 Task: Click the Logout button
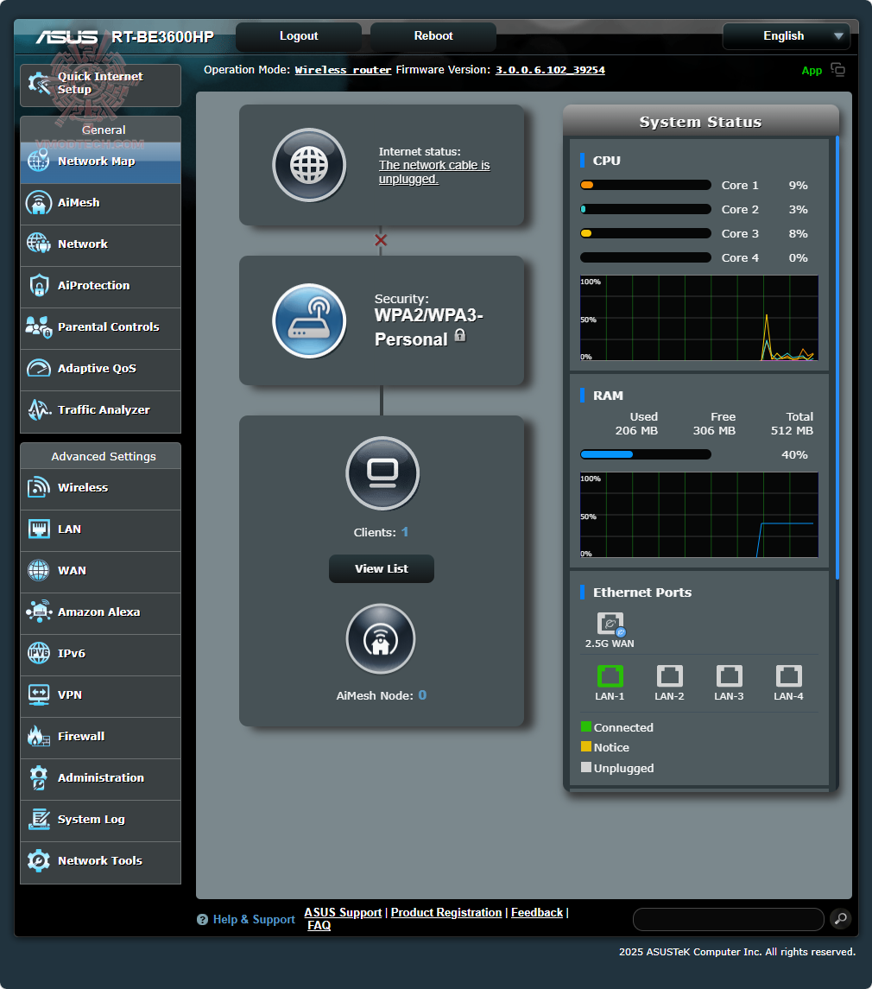299,36
